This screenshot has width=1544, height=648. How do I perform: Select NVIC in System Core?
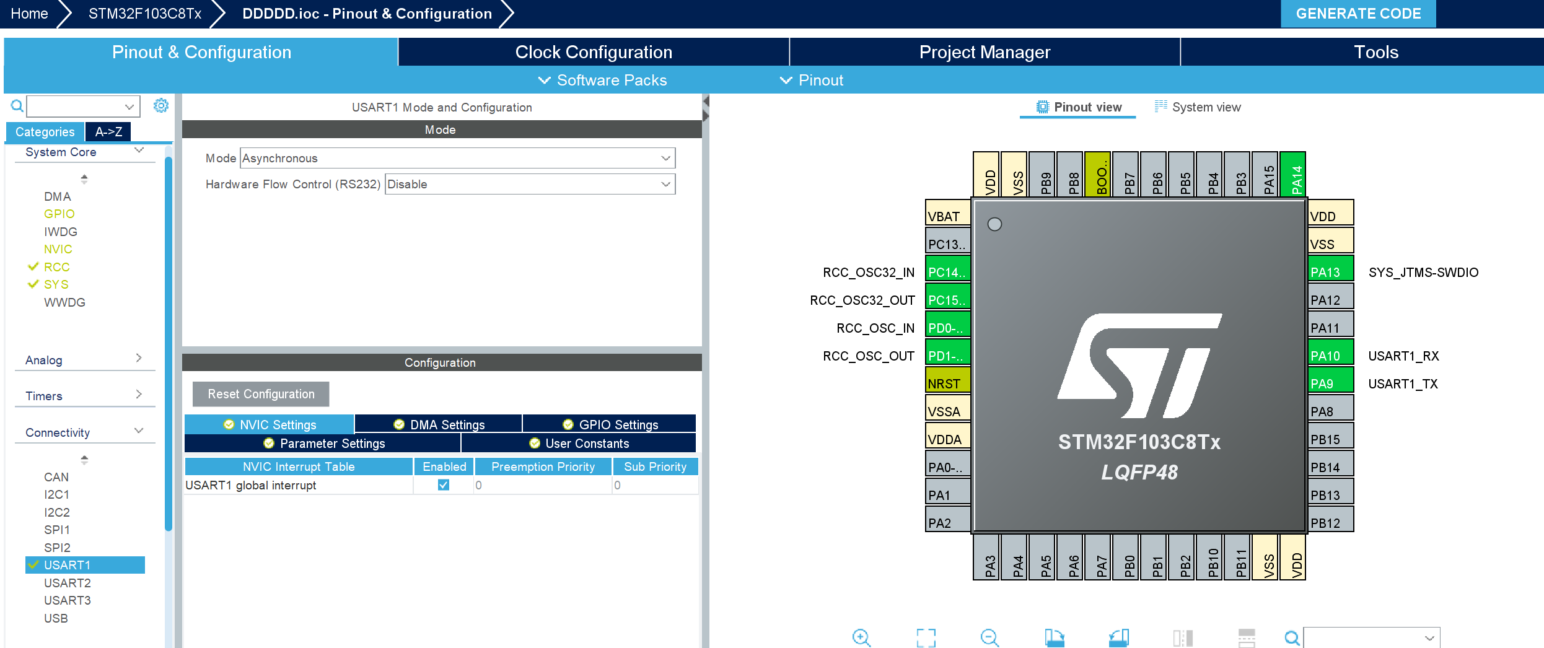pos(58,249)
